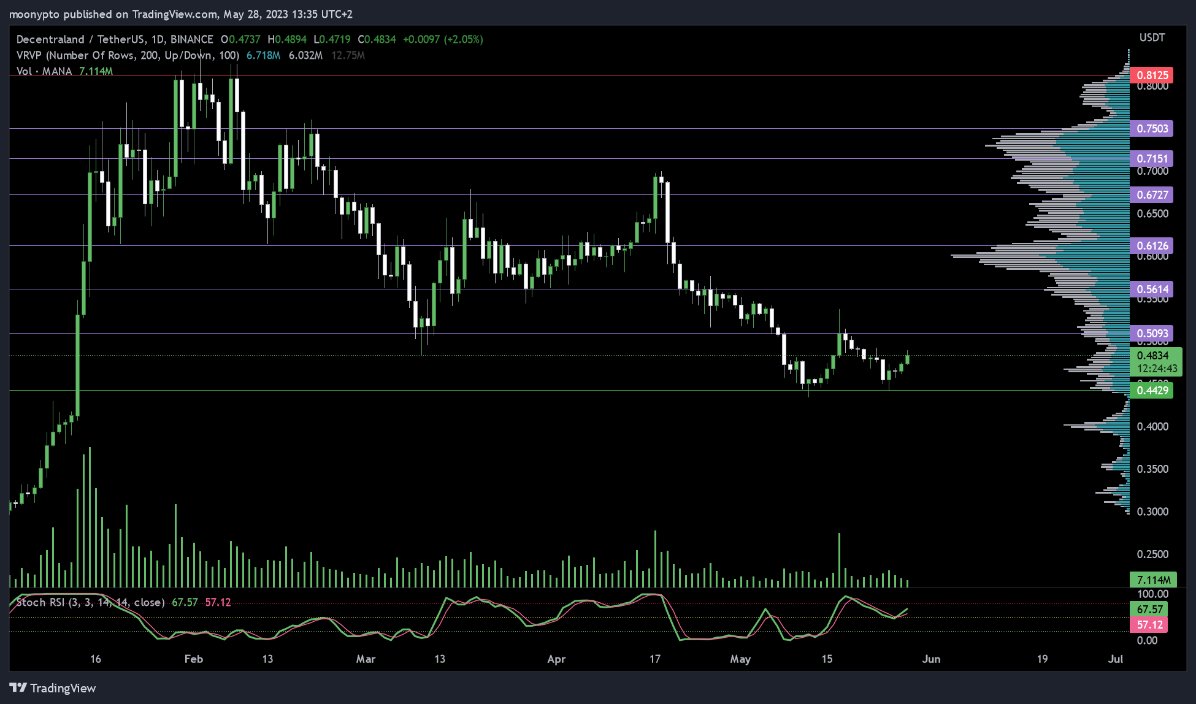The height and width of the screenshot is (704, 1196).
Task: Click the Jul label on time axis
Action: [1116, 659]
